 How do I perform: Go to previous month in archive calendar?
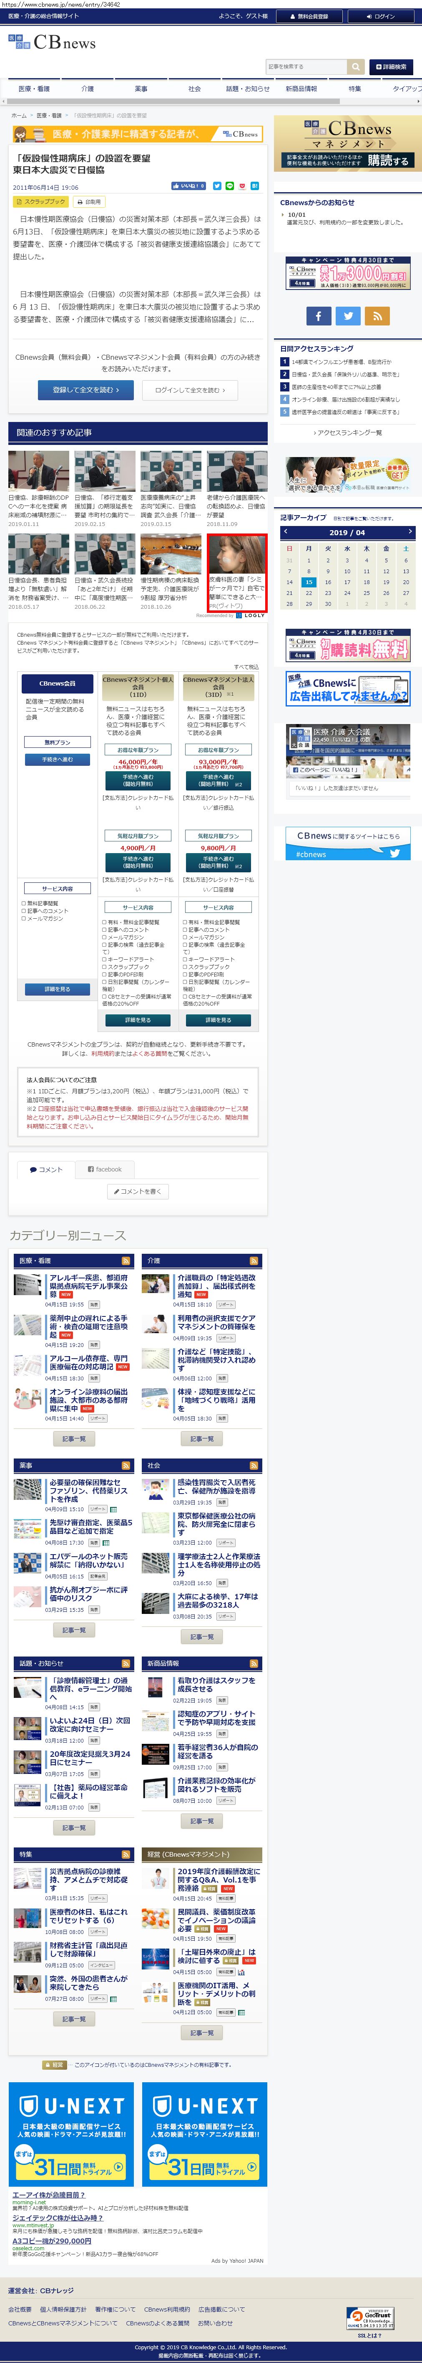tap(286, 531)
